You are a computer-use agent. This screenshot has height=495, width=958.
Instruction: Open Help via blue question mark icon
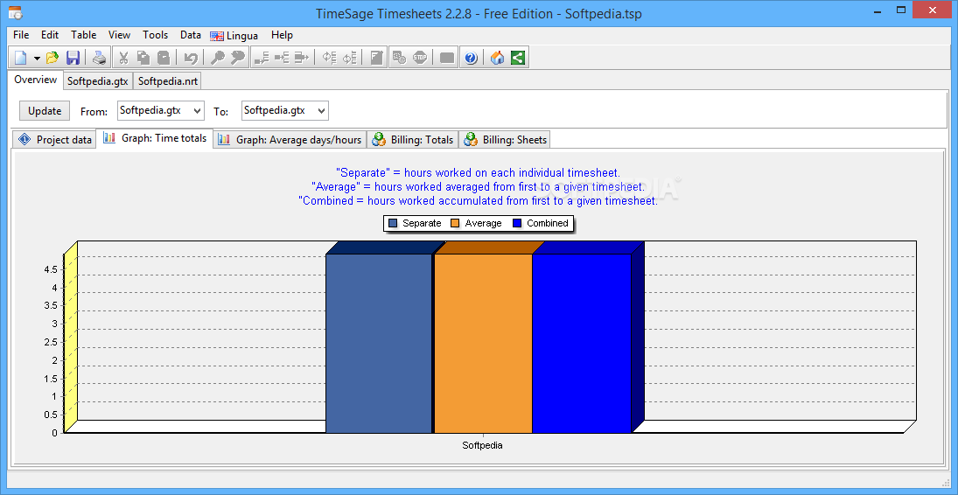click(471, 58)
